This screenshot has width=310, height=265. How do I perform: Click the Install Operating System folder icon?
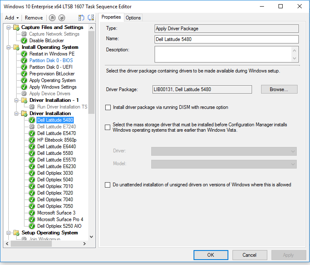point(16,47)
